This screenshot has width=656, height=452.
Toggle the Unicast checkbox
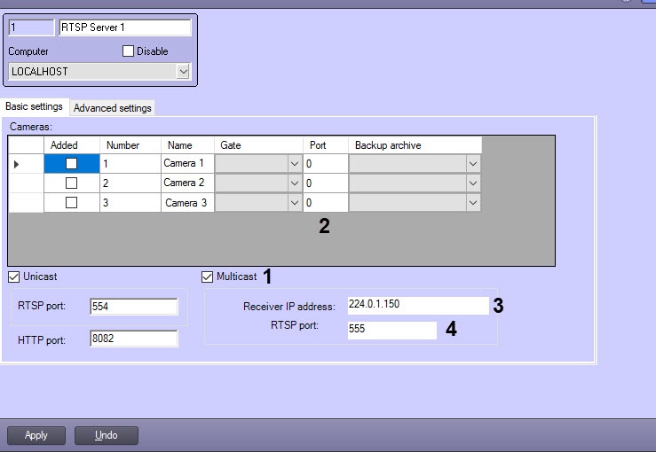pos(15,277)
